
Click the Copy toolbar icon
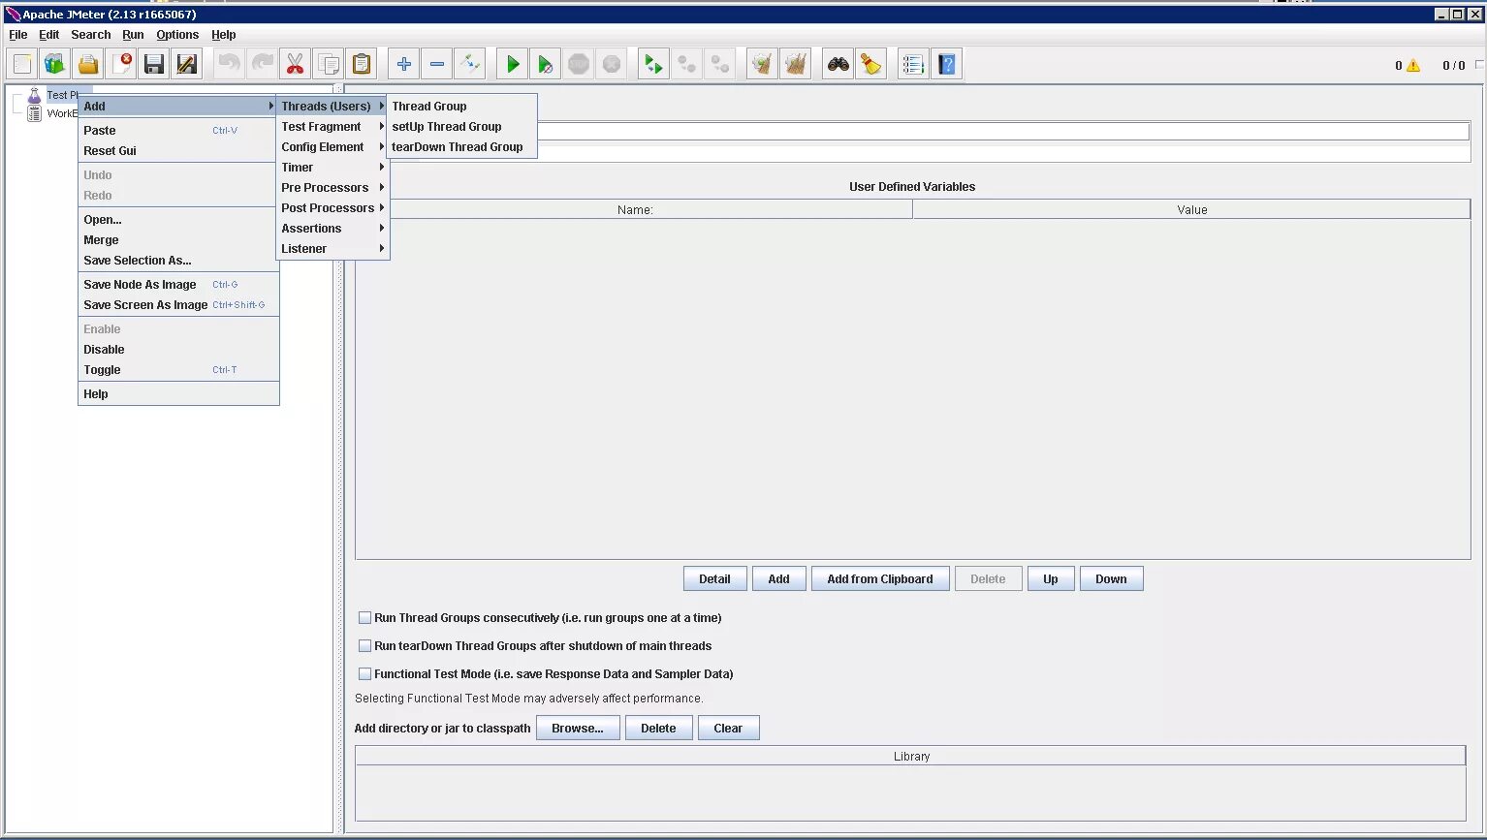click(x=328, y=65)
